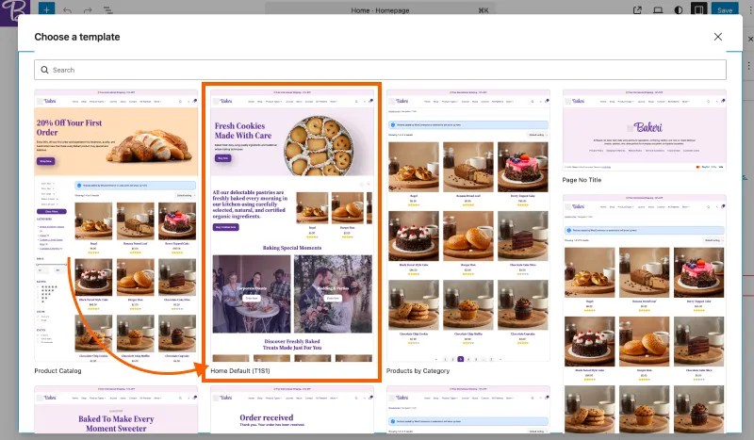Open the Styles half-circle icon
The image size is (754, 440).
(678, 10)
